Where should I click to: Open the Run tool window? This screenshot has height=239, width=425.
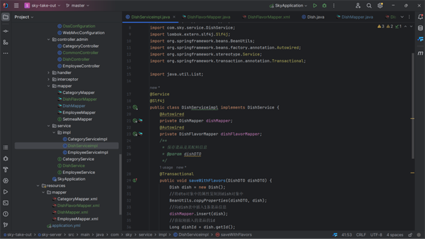pyautogui.click(x=5, y=192)
